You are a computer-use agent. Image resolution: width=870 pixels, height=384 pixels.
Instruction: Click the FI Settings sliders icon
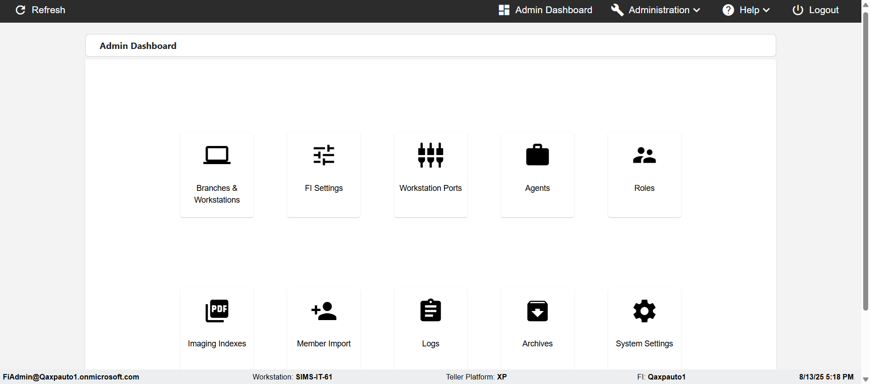tap(324, 155)
